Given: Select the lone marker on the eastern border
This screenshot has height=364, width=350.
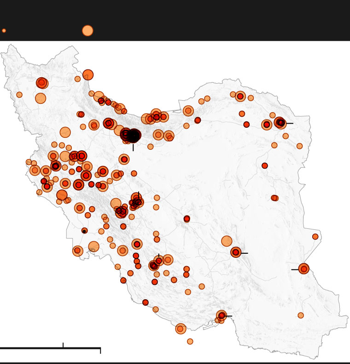Looking at the screenshot, I should tap(315, 237).
